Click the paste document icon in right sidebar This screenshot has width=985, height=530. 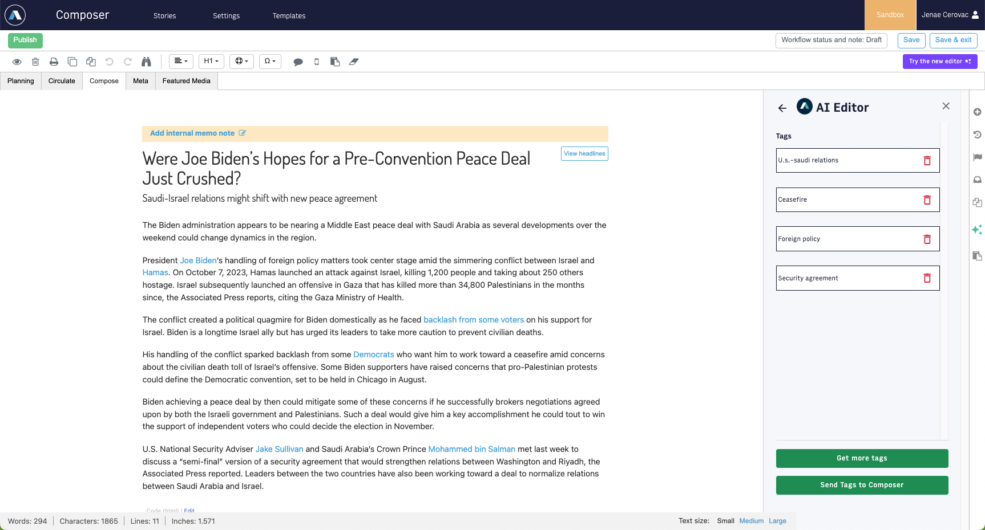tap(978, 256)
